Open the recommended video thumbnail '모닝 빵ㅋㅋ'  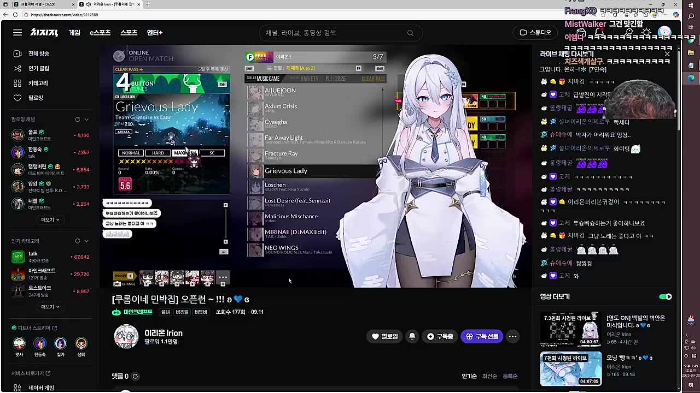tap(570, 369)
